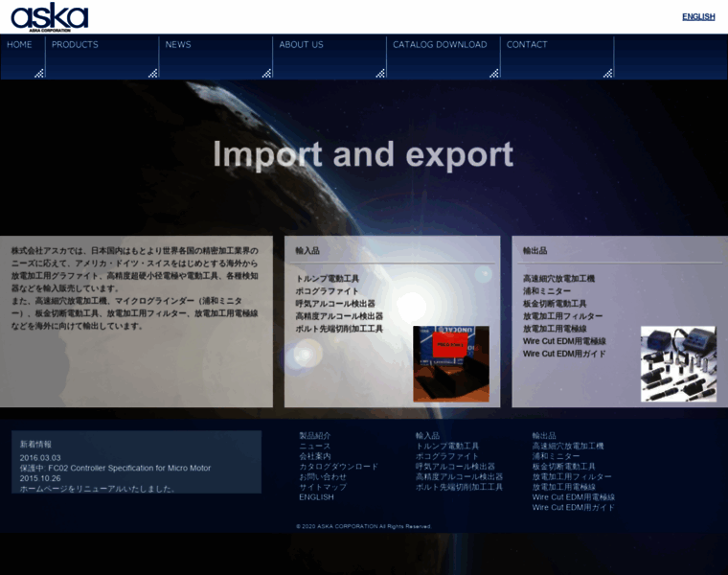Open the ホームページをリニューアル news item
The height and width of the screenshot is (575, 728).
(97, 489)
